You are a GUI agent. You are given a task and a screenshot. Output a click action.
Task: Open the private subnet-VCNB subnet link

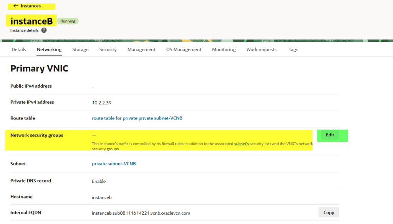(x=114, y=164)
